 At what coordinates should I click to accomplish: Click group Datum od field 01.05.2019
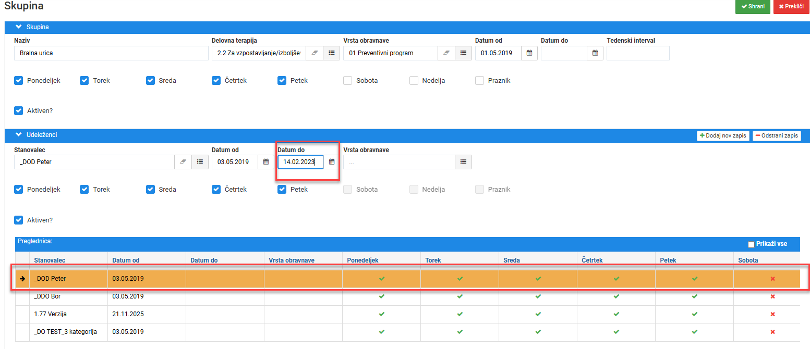pos(498,53)
